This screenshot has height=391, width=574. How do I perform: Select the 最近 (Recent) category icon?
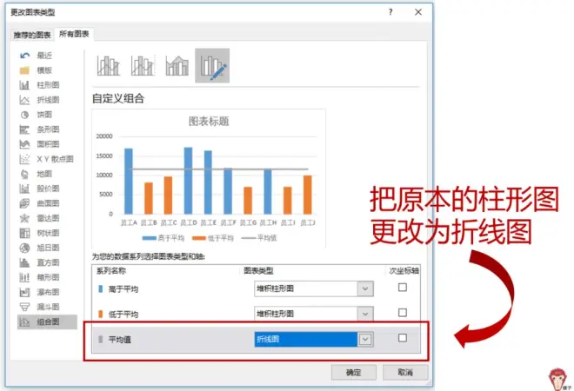point(25,56)
